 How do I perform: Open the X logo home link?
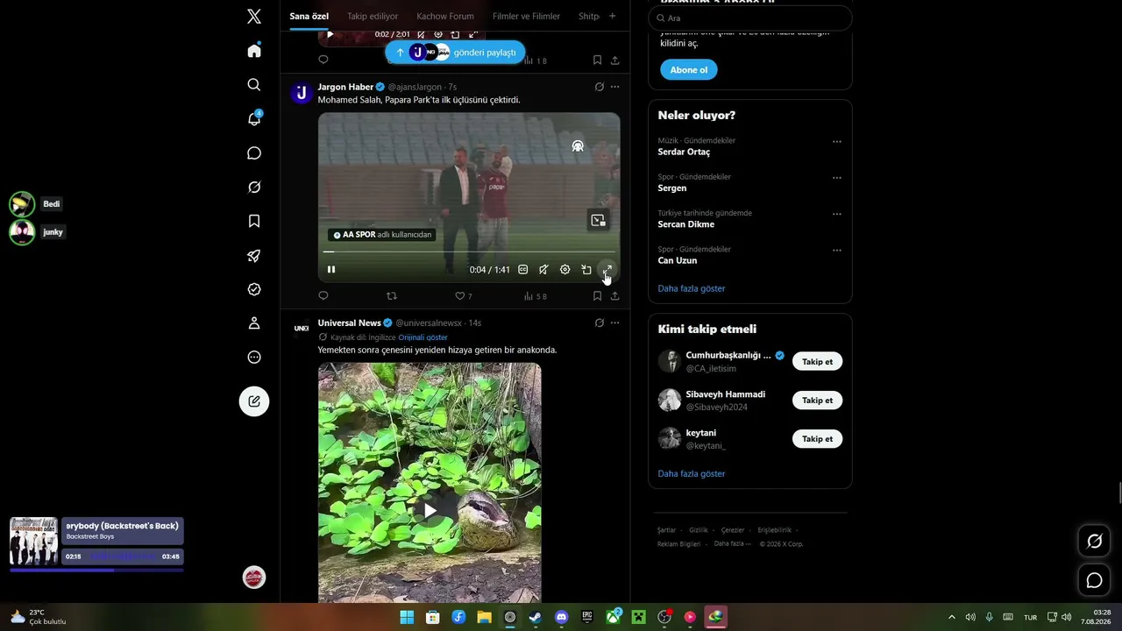(x=254, y=16)
